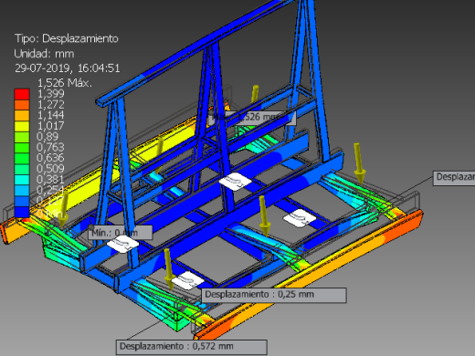
Task: Select the yellow swatch beside 1,017 value
Action: pos(22,126)
